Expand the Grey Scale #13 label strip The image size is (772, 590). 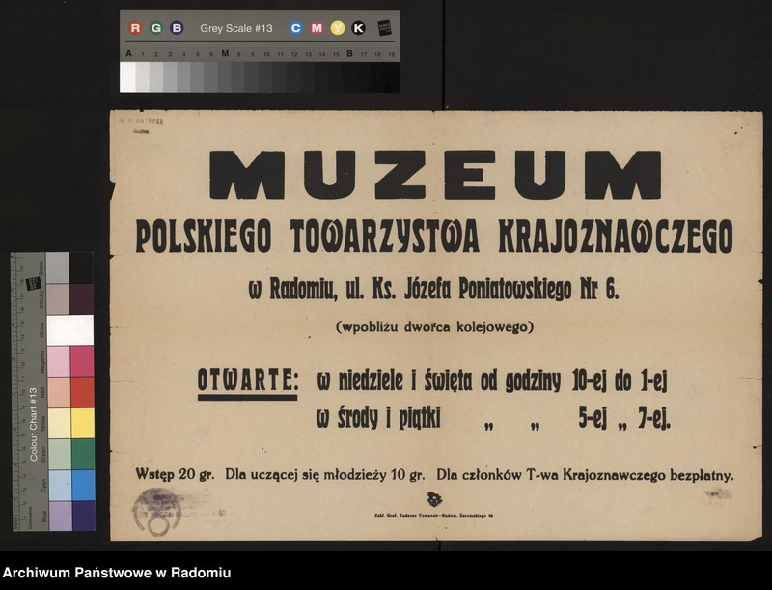coord(234,27)
